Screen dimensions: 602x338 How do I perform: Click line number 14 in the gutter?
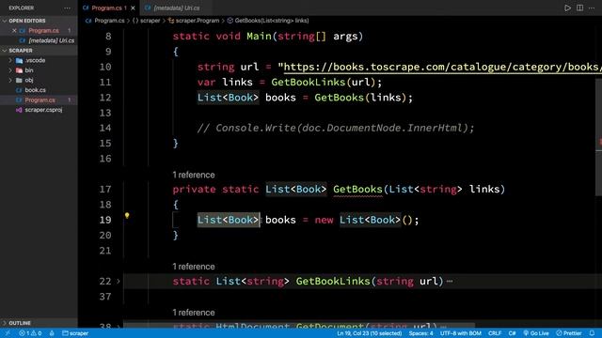[105, 128]
